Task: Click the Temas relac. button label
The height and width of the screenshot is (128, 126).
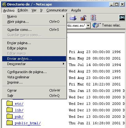Action: pos(111,25)
